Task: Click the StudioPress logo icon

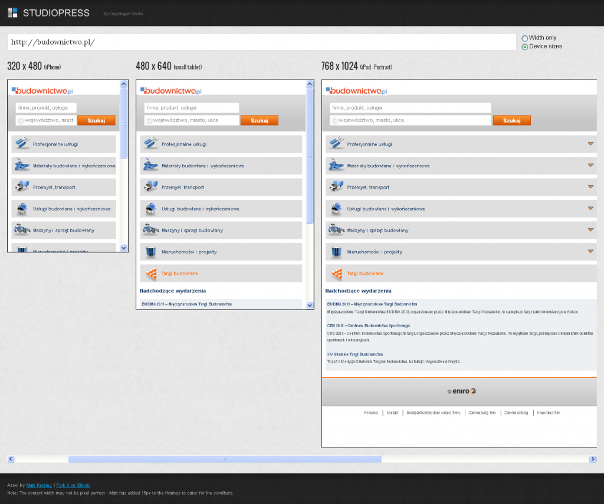Action: click(12, 12)
